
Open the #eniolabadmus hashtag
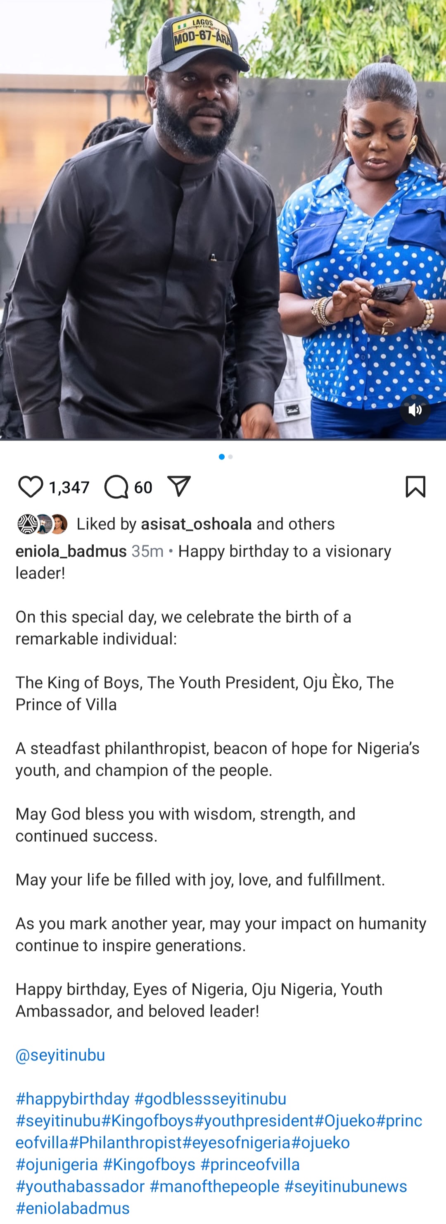(x=73, y=1208)
